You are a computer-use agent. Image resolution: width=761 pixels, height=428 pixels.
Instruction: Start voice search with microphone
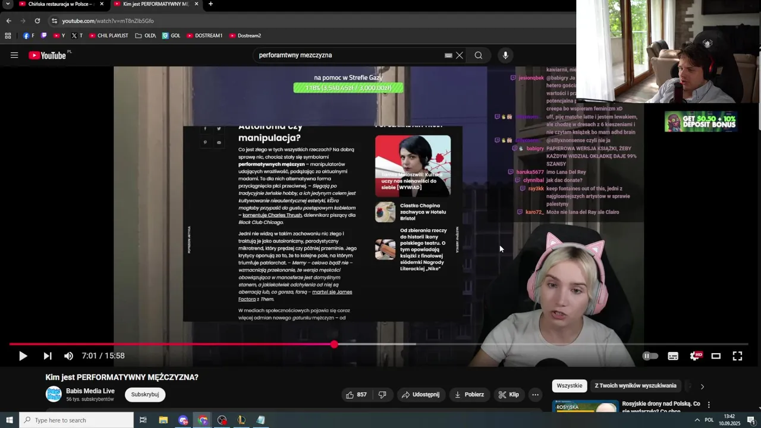[x=505, y=55]
